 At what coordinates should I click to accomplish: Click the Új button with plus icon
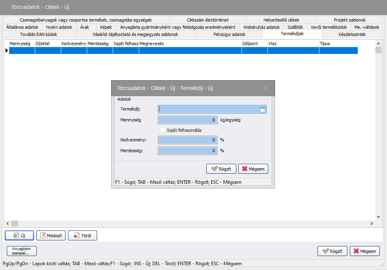click(19, 236)
